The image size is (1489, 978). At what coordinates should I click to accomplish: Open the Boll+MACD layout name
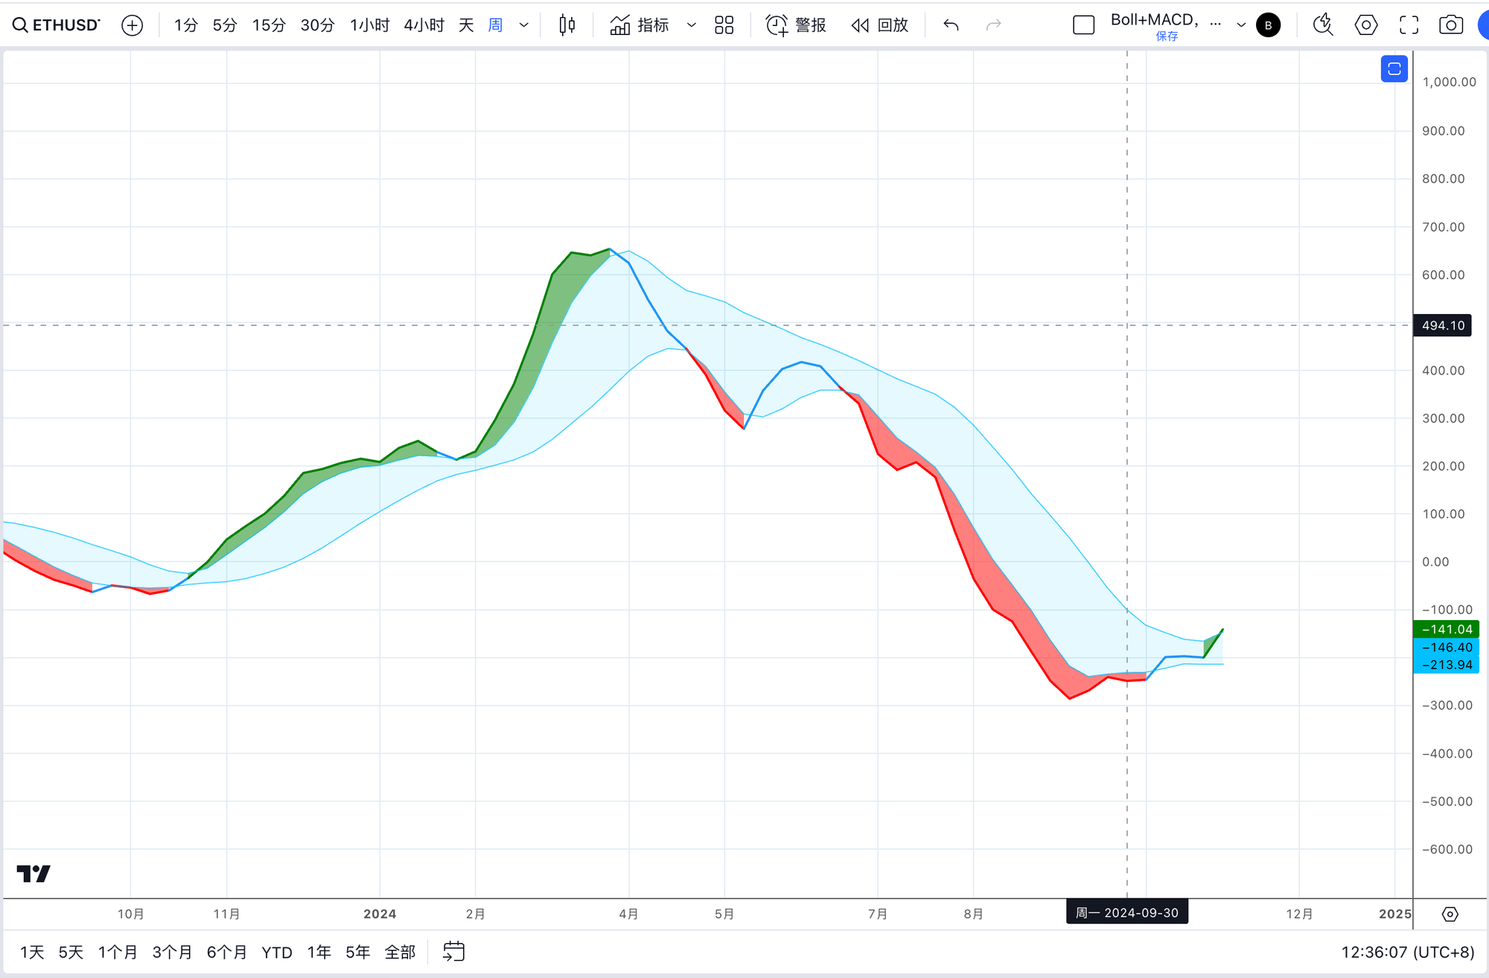pyautogui.click(x=1155, y=20)
